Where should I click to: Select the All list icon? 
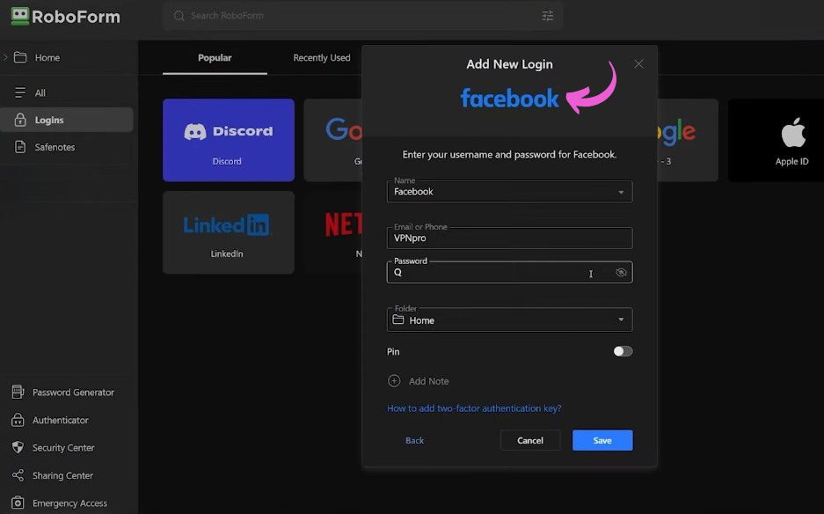click(x=20, y=92)
